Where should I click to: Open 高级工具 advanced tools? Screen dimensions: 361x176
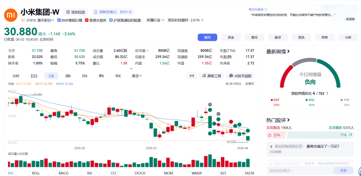point(212,76)
